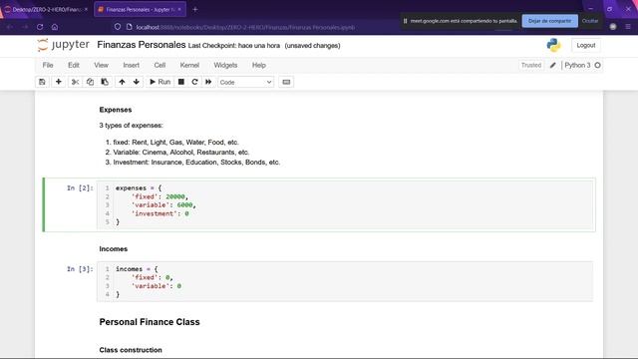The image size is (638, 359).
Task: Click the Incomes heading text
Action: 113,248
